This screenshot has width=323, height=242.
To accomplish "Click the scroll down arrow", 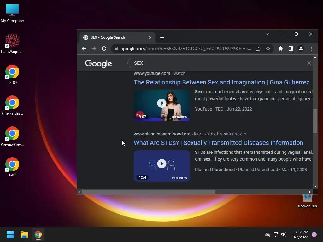I will point(315,186).
